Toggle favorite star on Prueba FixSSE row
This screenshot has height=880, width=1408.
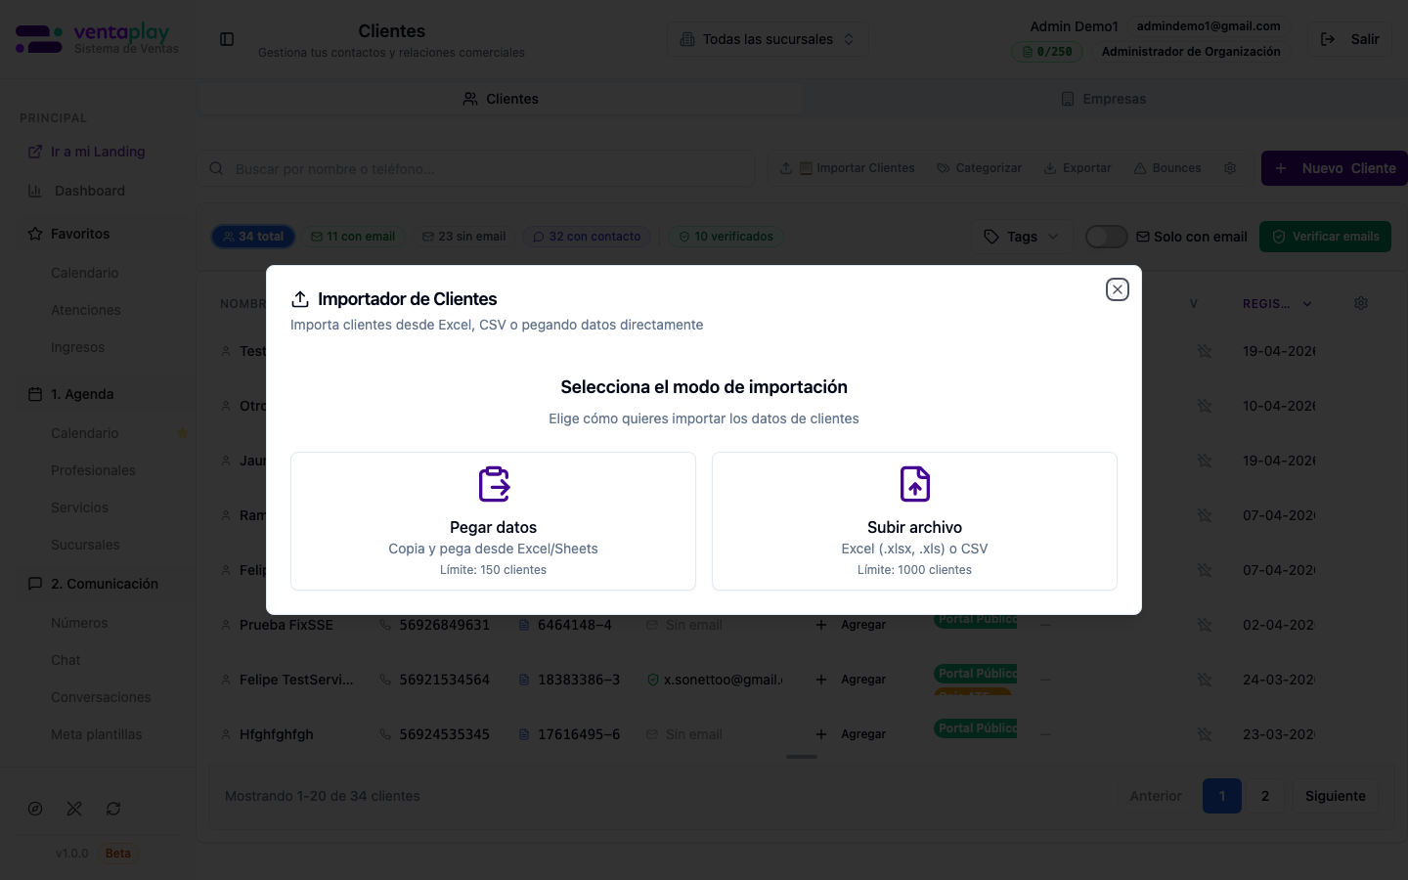pyautogui.click(x=1205, y=625)
